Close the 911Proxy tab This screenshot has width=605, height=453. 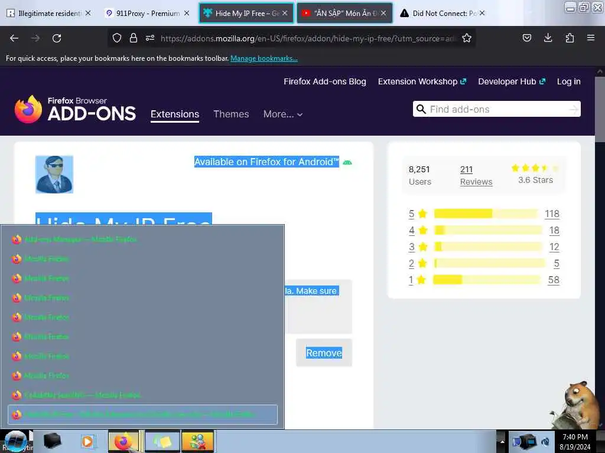coord(187,13)
